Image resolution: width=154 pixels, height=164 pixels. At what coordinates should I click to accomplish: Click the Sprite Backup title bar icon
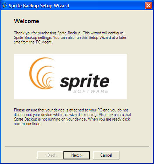(5, 6)
